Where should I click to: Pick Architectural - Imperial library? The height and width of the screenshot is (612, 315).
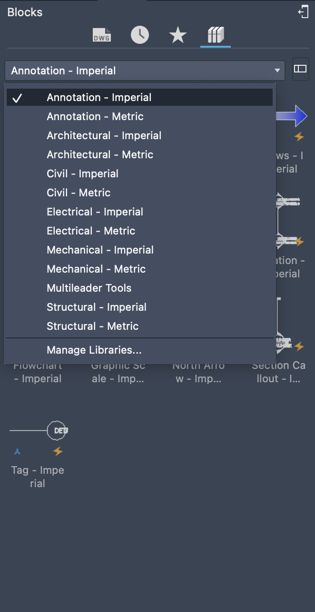pyautogui.click(x=104, y=136)
